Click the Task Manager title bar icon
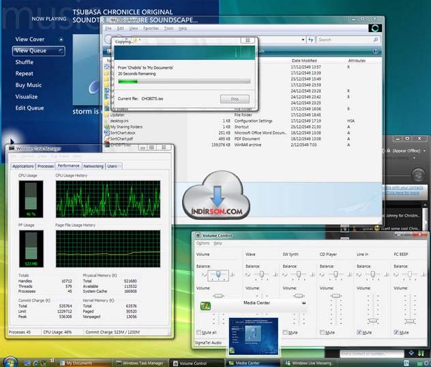 tap(12, 148)
